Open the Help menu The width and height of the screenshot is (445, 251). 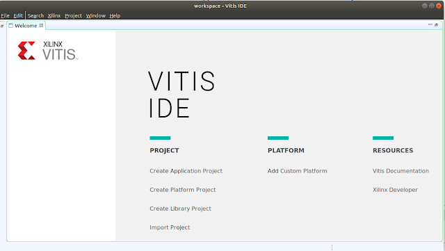pyautogui.click(x=115, y=15)
